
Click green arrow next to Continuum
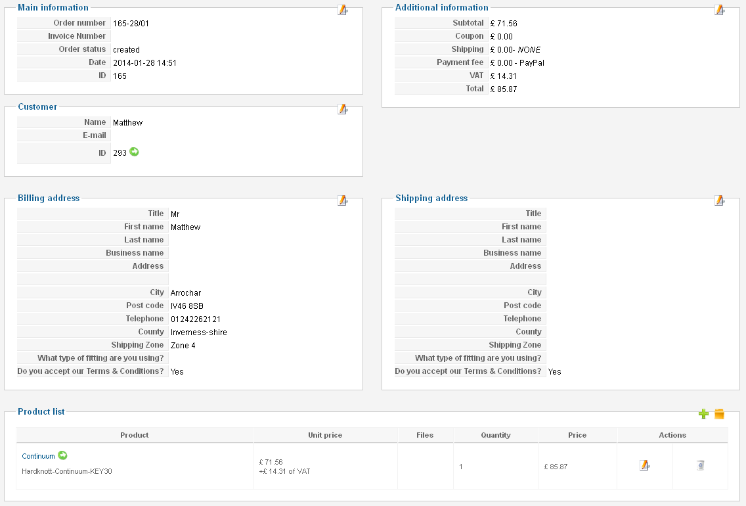tap(62, 455)
